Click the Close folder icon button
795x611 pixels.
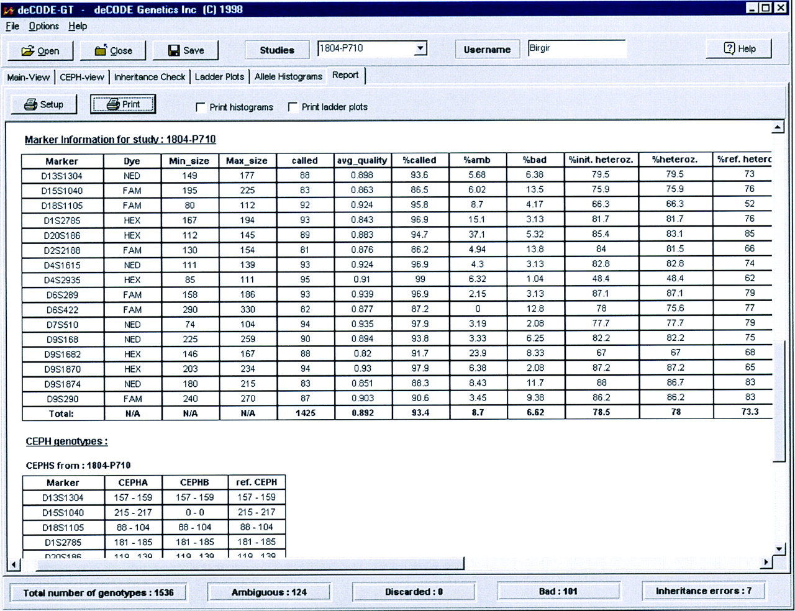114,51
